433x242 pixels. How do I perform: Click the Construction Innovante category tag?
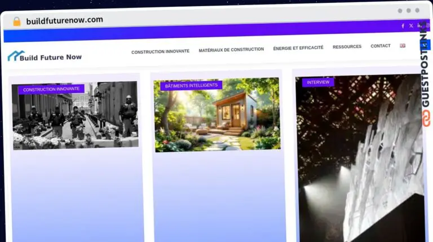click(51, 89)
